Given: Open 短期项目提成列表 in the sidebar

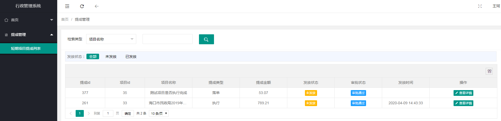Looking at the screenshot, I should (28, 48).
